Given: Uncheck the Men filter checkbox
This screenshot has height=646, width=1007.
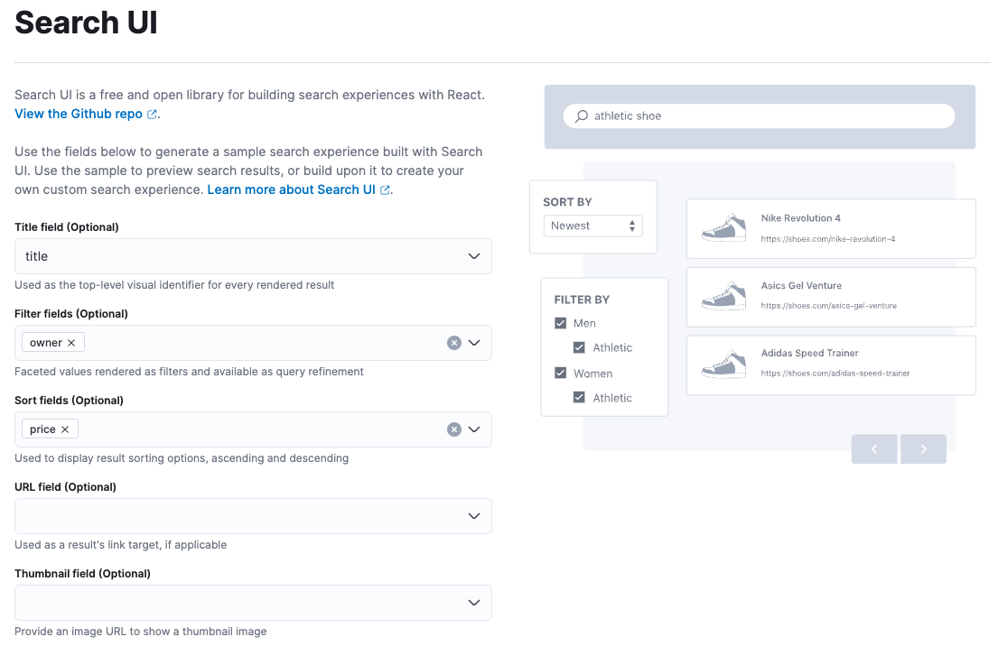Looking at the screenshot, I should point(560,322).
